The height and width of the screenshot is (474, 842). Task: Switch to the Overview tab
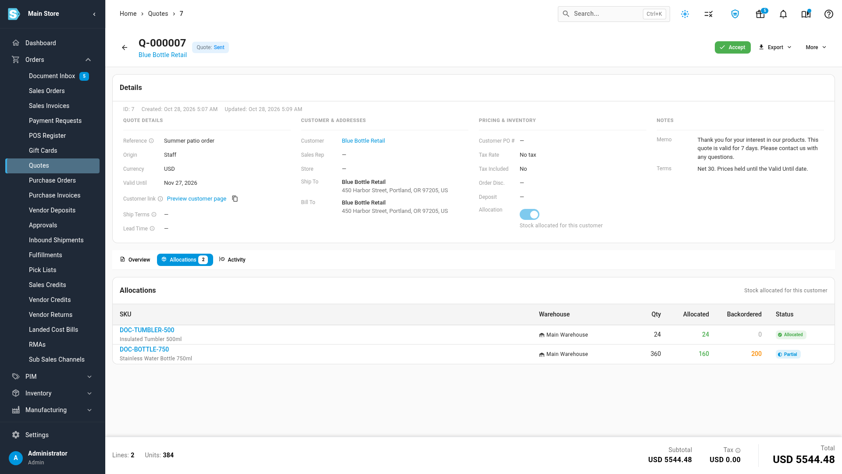135,260
